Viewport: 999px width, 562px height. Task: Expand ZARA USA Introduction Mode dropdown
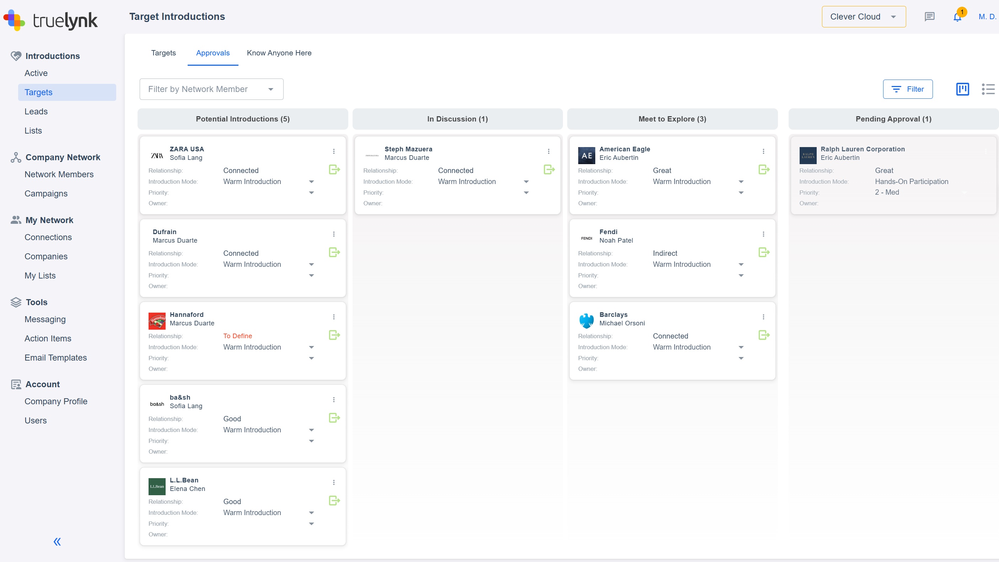pos(311,182)
